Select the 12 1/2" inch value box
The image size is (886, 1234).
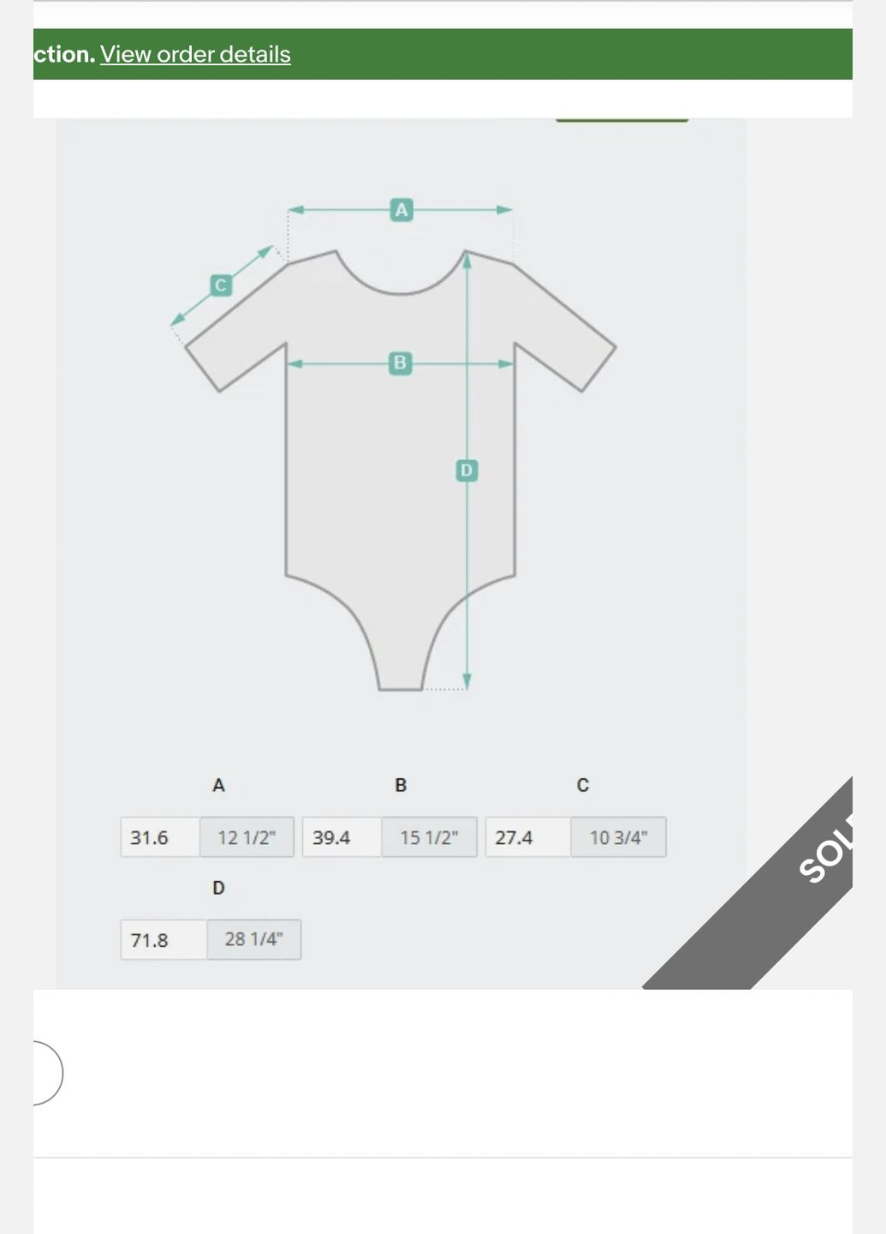(x=247, y=837)
